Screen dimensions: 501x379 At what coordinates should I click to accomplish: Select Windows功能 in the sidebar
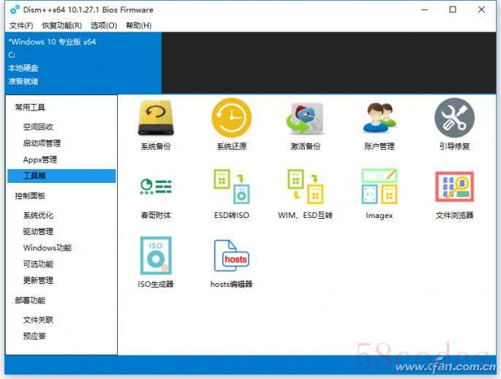pyautogui.click(x=48, y=247)
